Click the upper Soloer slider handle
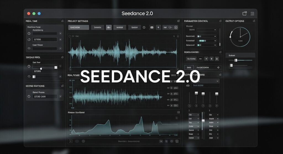 tap(236, 60)
